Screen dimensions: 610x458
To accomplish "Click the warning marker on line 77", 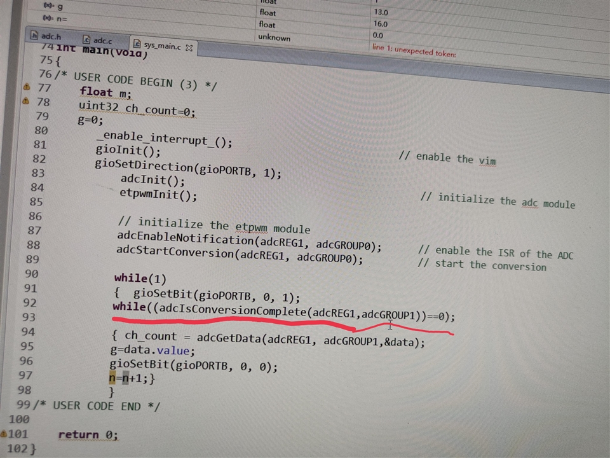I will [27, 86].
